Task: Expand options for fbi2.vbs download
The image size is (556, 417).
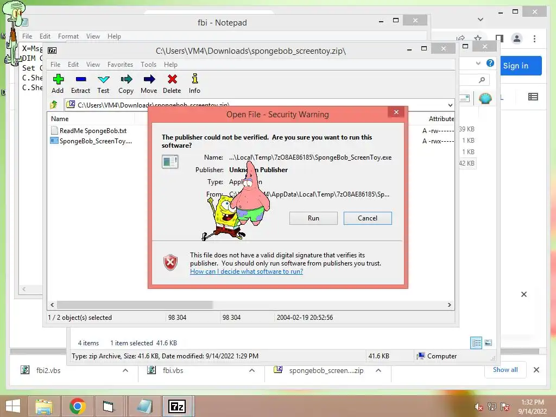Action: click(x=125, y=370)
